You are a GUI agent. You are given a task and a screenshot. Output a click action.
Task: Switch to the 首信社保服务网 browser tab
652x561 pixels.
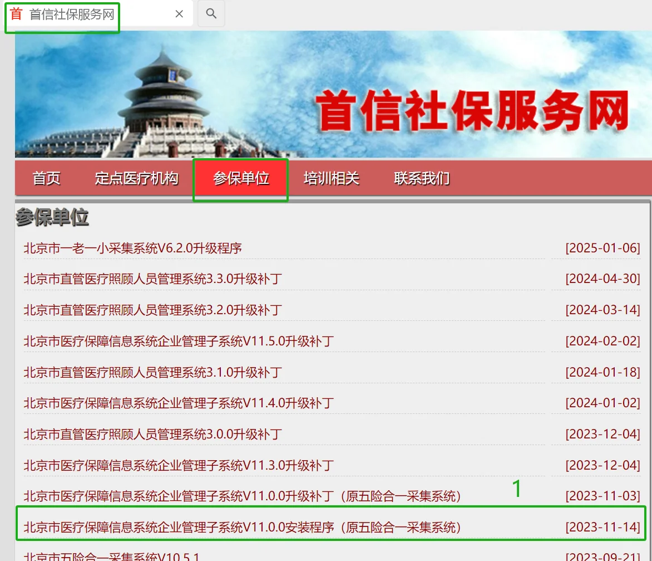[72, 13]
